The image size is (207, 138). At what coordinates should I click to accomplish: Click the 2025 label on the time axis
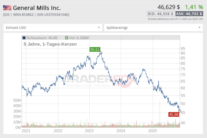(x=152, y=131)
